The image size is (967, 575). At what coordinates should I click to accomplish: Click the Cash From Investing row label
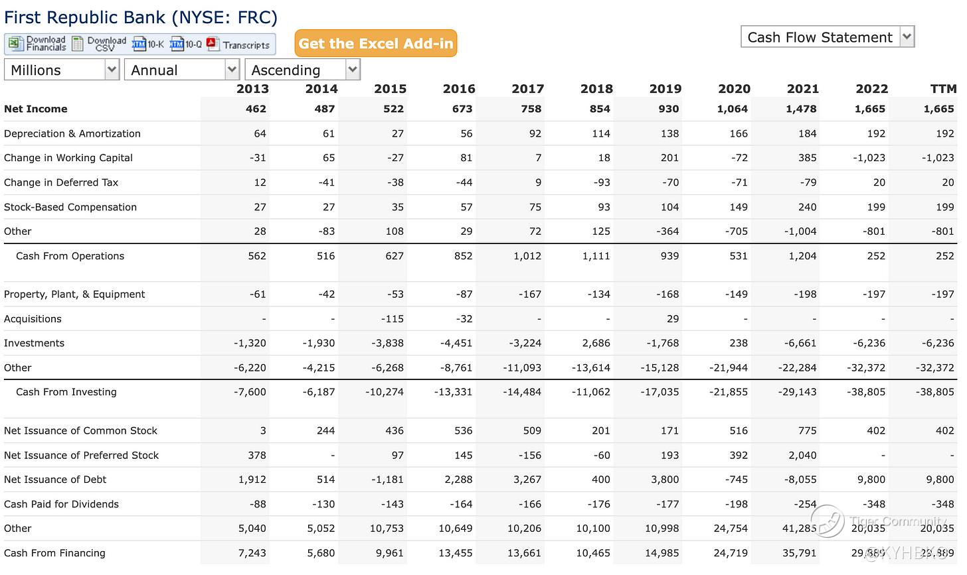66,392
